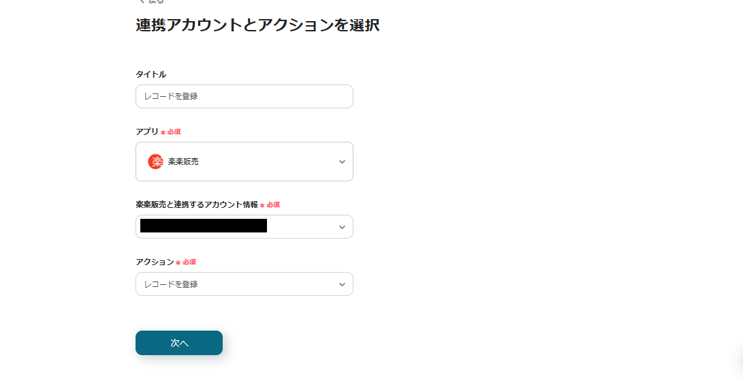Click the 楽楽販売と連携するアカウント情報 label
Image resolution: width=743 pixels, height=379 pixels.
(196, 204)
